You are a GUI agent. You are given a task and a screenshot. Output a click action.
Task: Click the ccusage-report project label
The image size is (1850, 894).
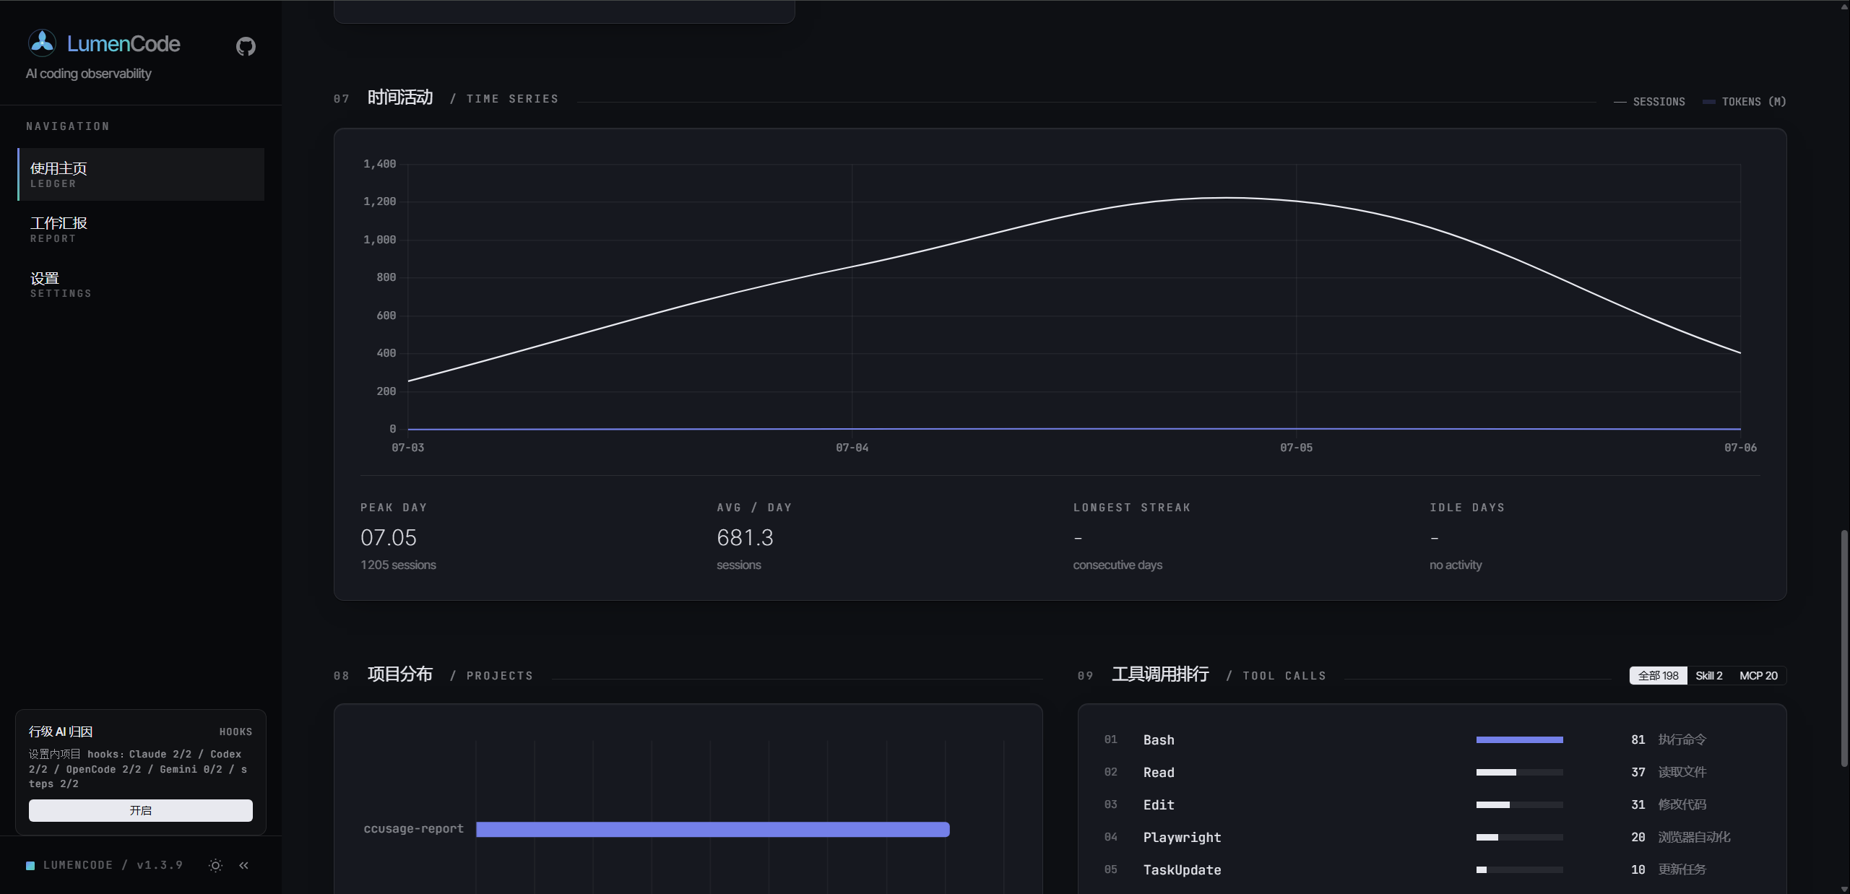pyautogui.click(x=413, y=828)
